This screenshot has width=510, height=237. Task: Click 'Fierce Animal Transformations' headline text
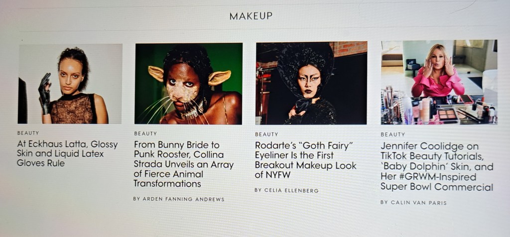[x=168, y=179]
